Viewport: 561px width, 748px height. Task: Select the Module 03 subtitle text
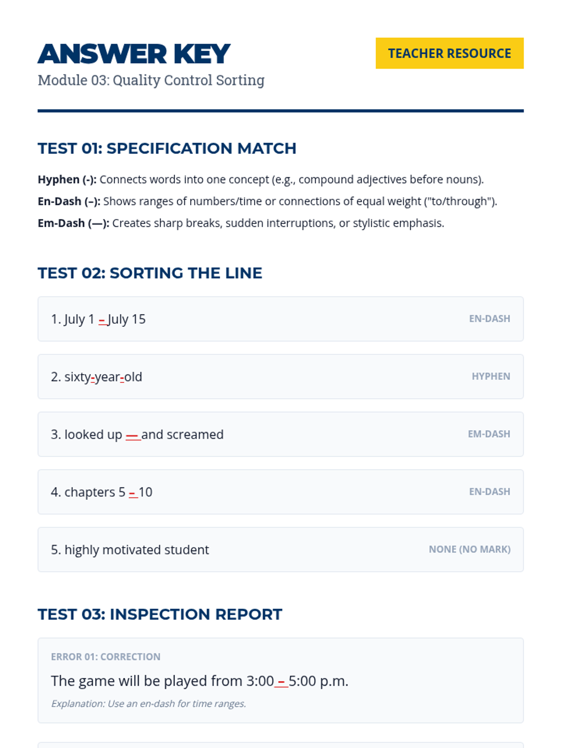tap(151, 80)
